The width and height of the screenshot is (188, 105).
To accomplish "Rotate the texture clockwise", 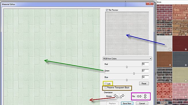I will pos(122,96).
